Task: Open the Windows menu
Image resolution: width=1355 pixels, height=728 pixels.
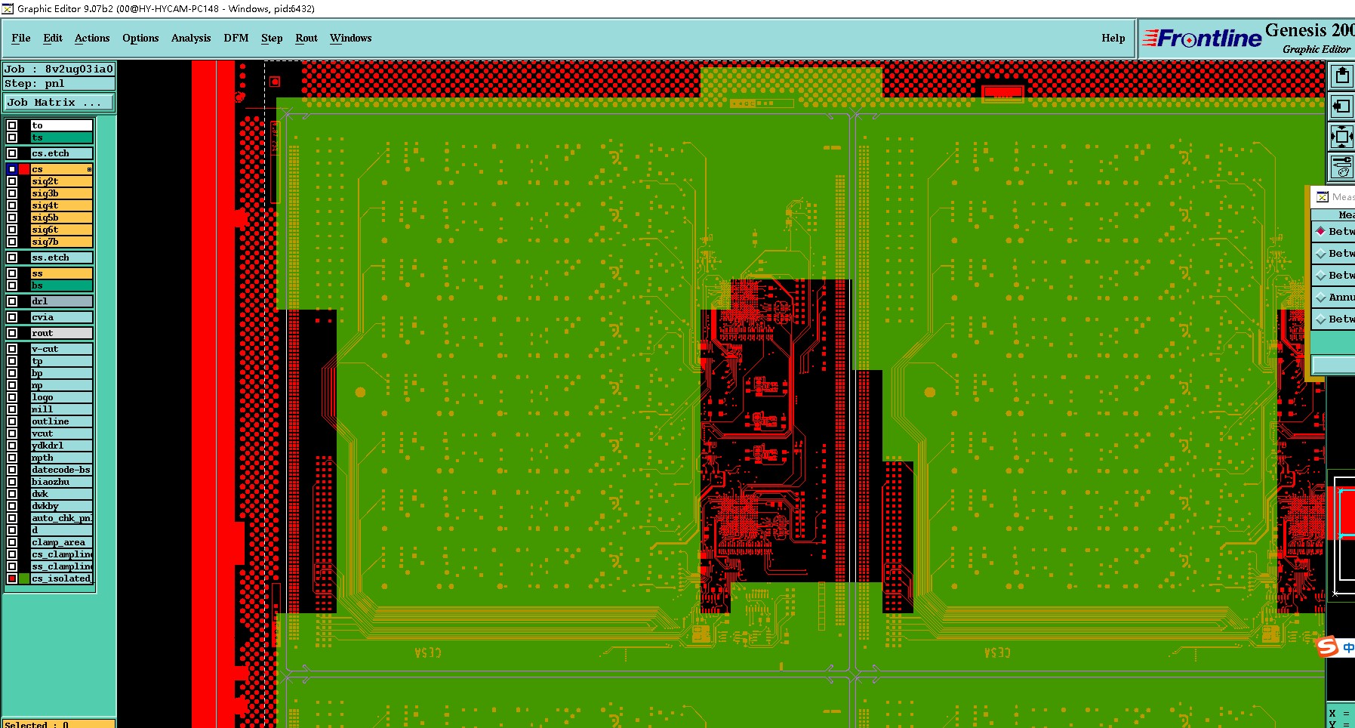Action: (351, 38)
